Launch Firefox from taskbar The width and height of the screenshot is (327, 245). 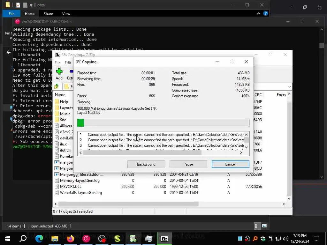click(71, 239)
